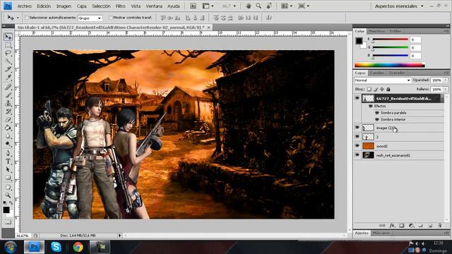The width and height of the screenshot is (452, 254).
Task: Click the Rotate View tool in application bar
Action: click(x=269, y=6)
